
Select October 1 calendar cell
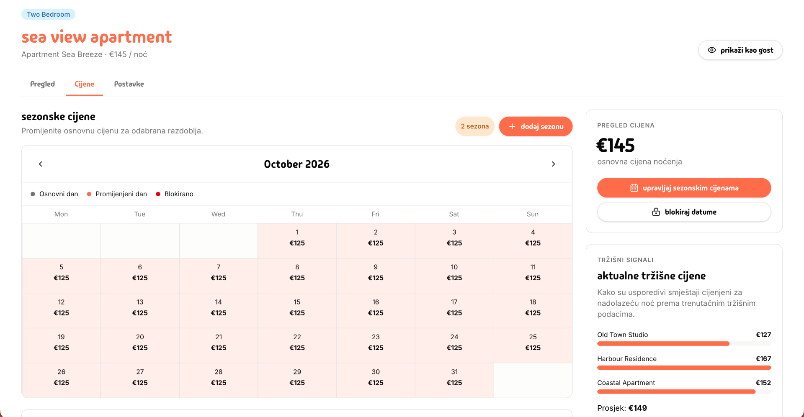(x=297, y=240)
